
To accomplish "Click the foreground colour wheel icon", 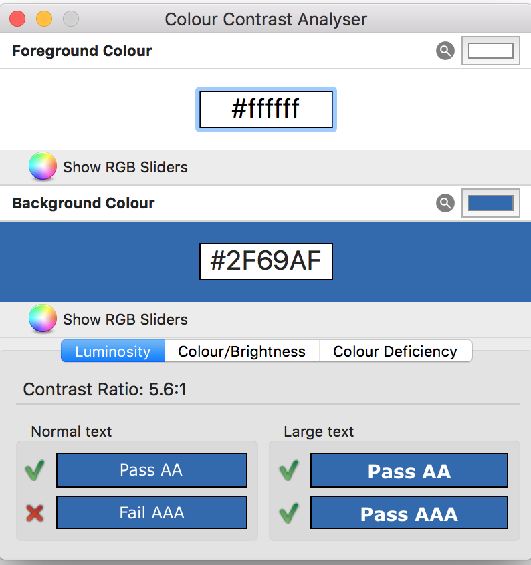I will 43,166.
